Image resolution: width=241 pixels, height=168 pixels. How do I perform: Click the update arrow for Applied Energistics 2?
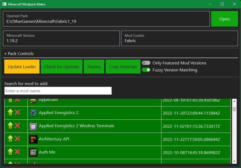(x=10, y=112)
